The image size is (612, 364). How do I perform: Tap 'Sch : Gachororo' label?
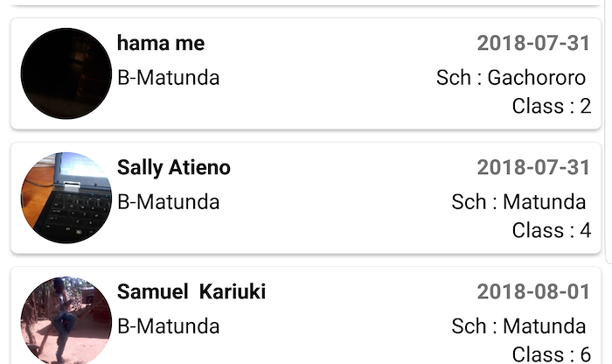point(511,78)
